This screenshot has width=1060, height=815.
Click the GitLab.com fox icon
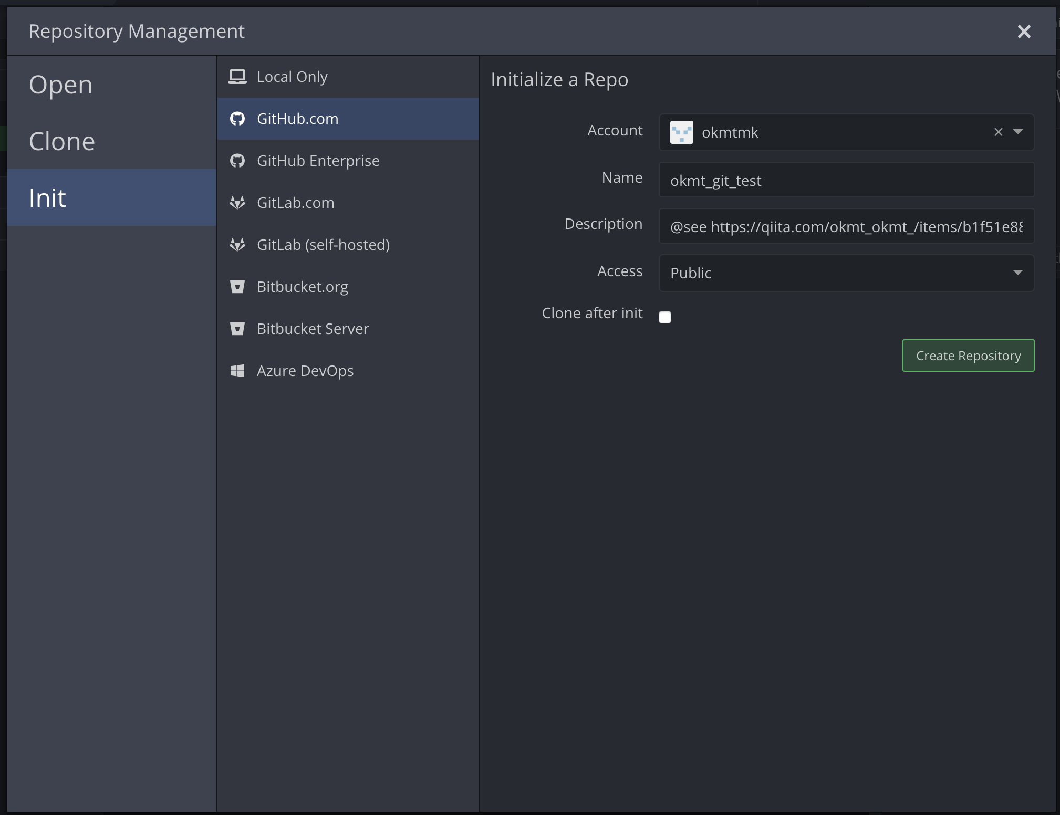tap(238, 203)
